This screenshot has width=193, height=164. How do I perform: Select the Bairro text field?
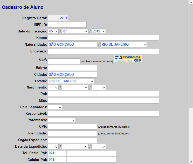pos(72,68)
